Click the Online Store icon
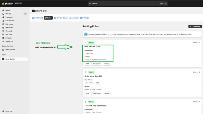The image size is (203, 114). point(3,49)
